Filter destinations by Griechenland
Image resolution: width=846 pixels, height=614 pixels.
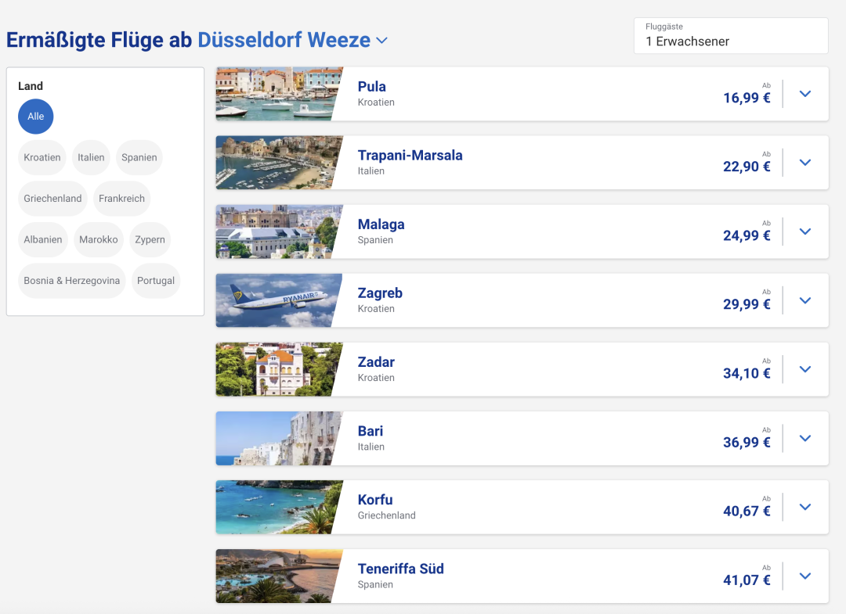coord(52,198)
